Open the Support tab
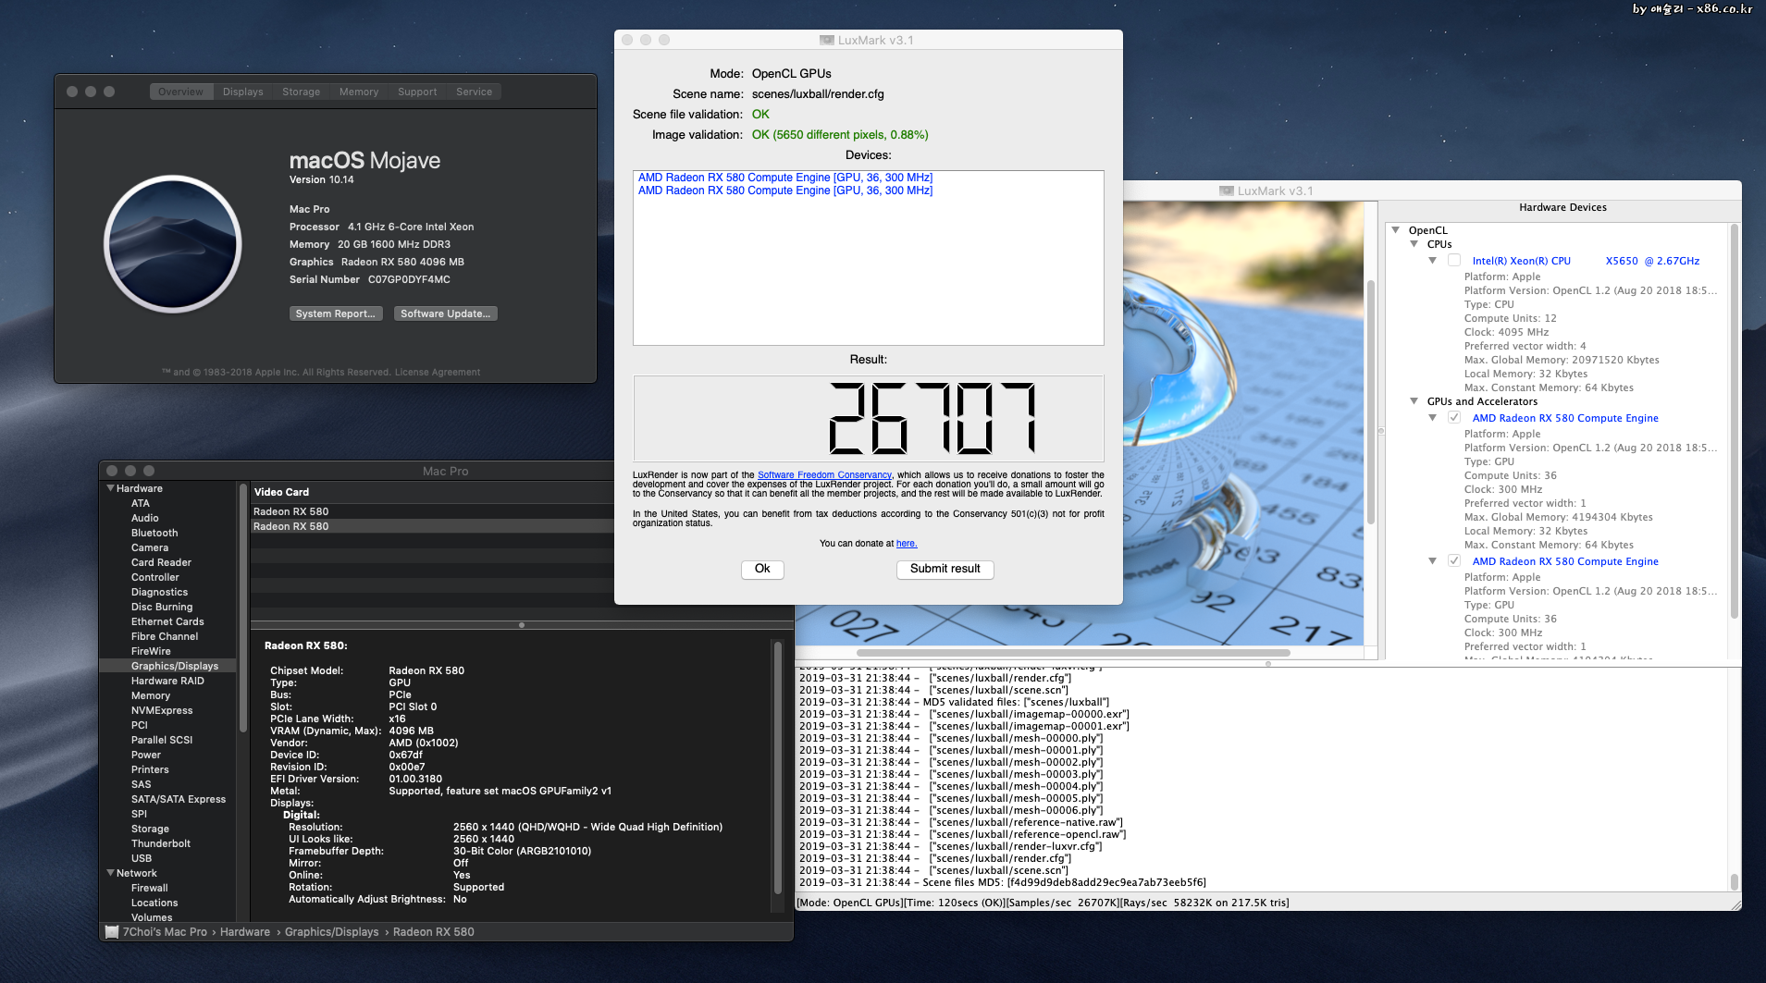This screenshot has width=1766, height=983. point(417,92)
